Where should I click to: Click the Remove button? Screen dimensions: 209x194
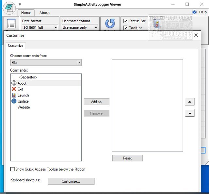point(97,113)
